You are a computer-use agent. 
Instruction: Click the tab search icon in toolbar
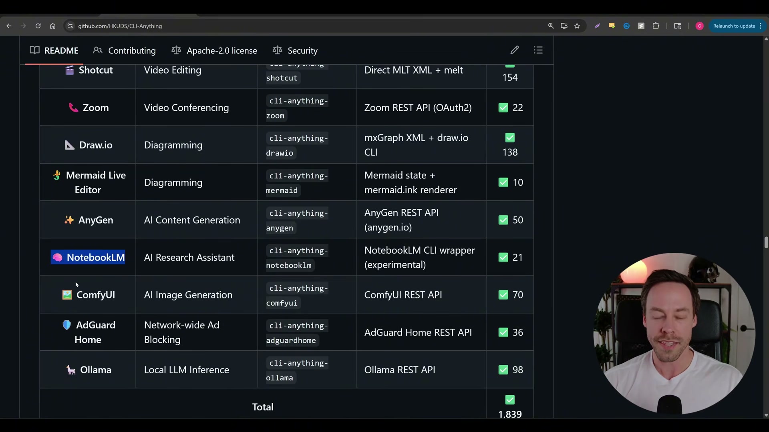pyautogui.click(x=678, y=26)
